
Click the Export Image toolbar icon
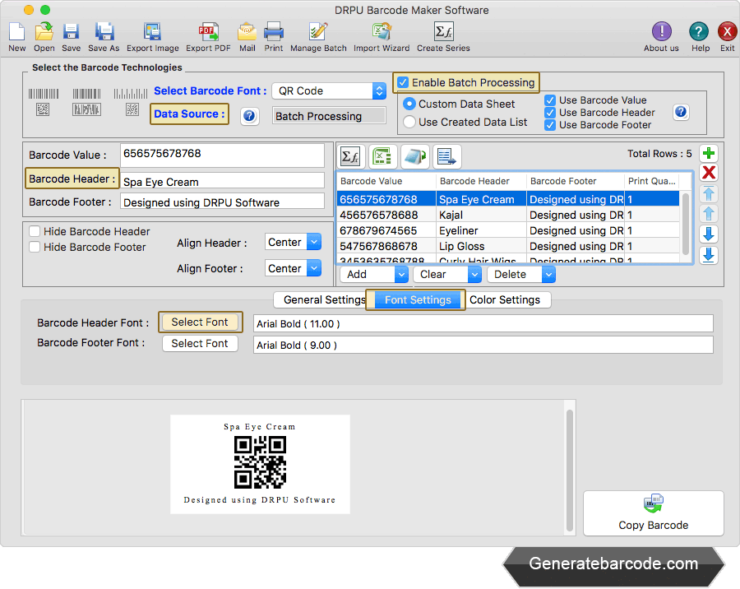[x=152, y=33]
